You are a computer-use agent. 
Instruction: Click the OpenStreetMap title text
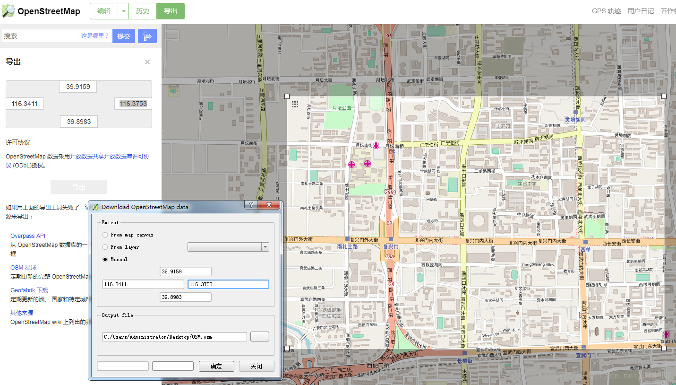tap(49, 11)
